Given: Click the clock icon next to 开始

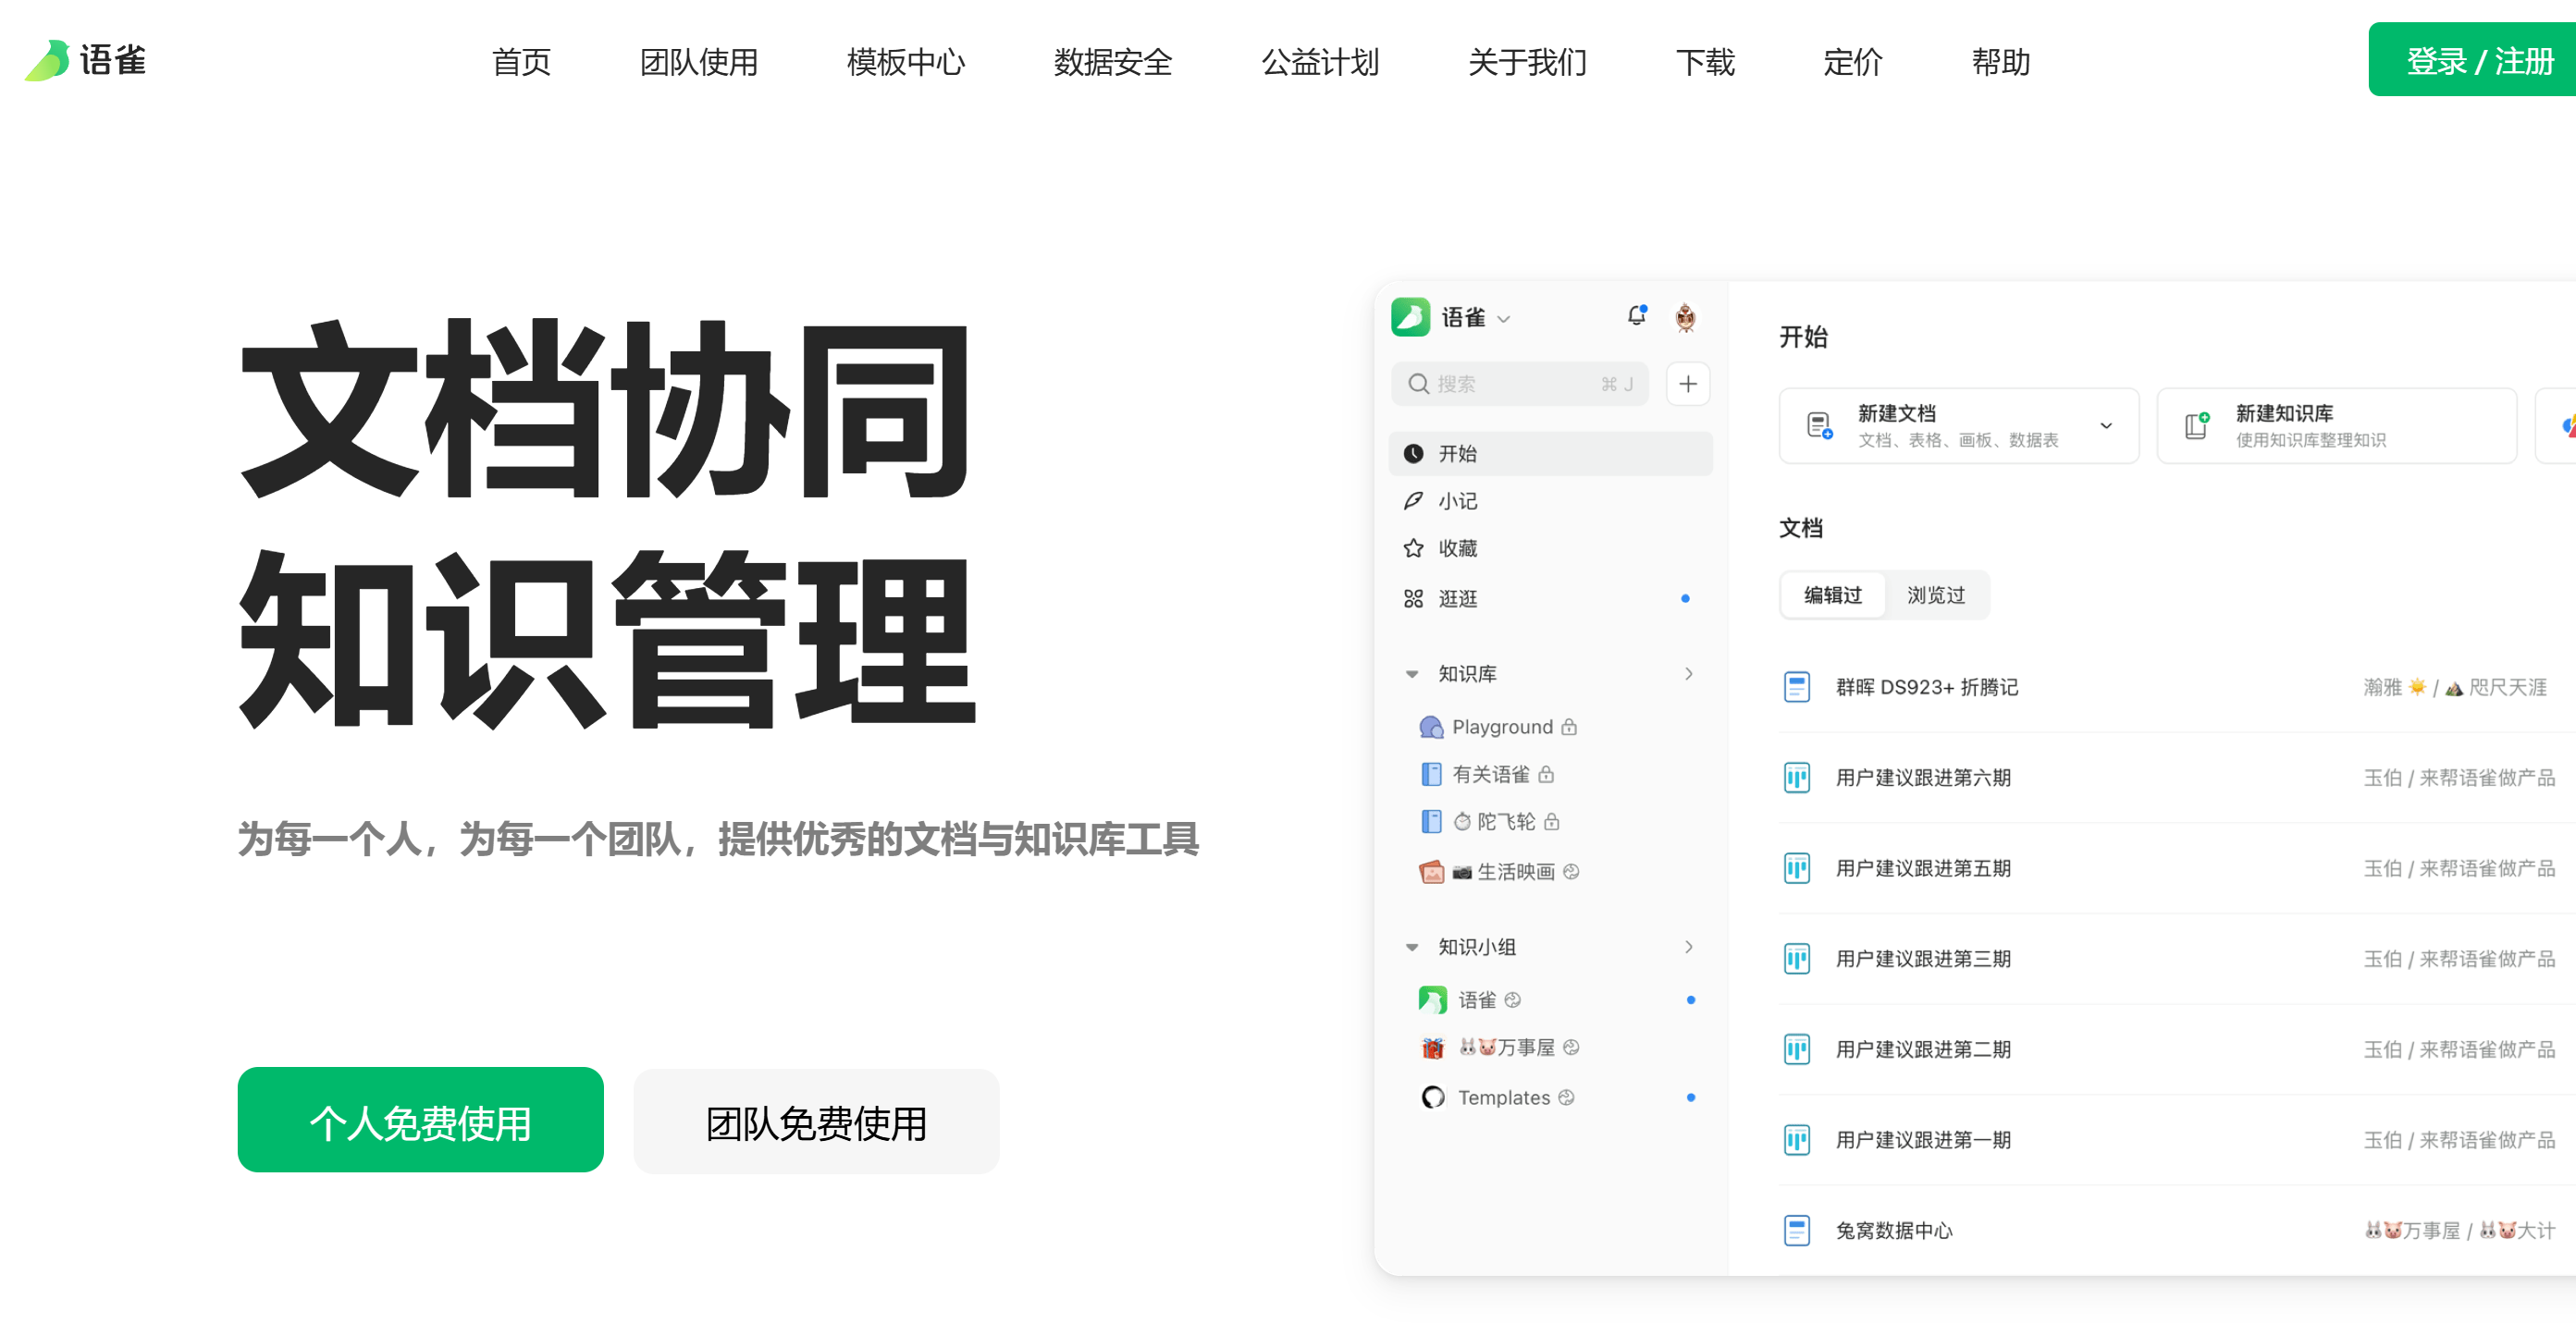Looking at the screenshot, I should [x=1413, y=454].
